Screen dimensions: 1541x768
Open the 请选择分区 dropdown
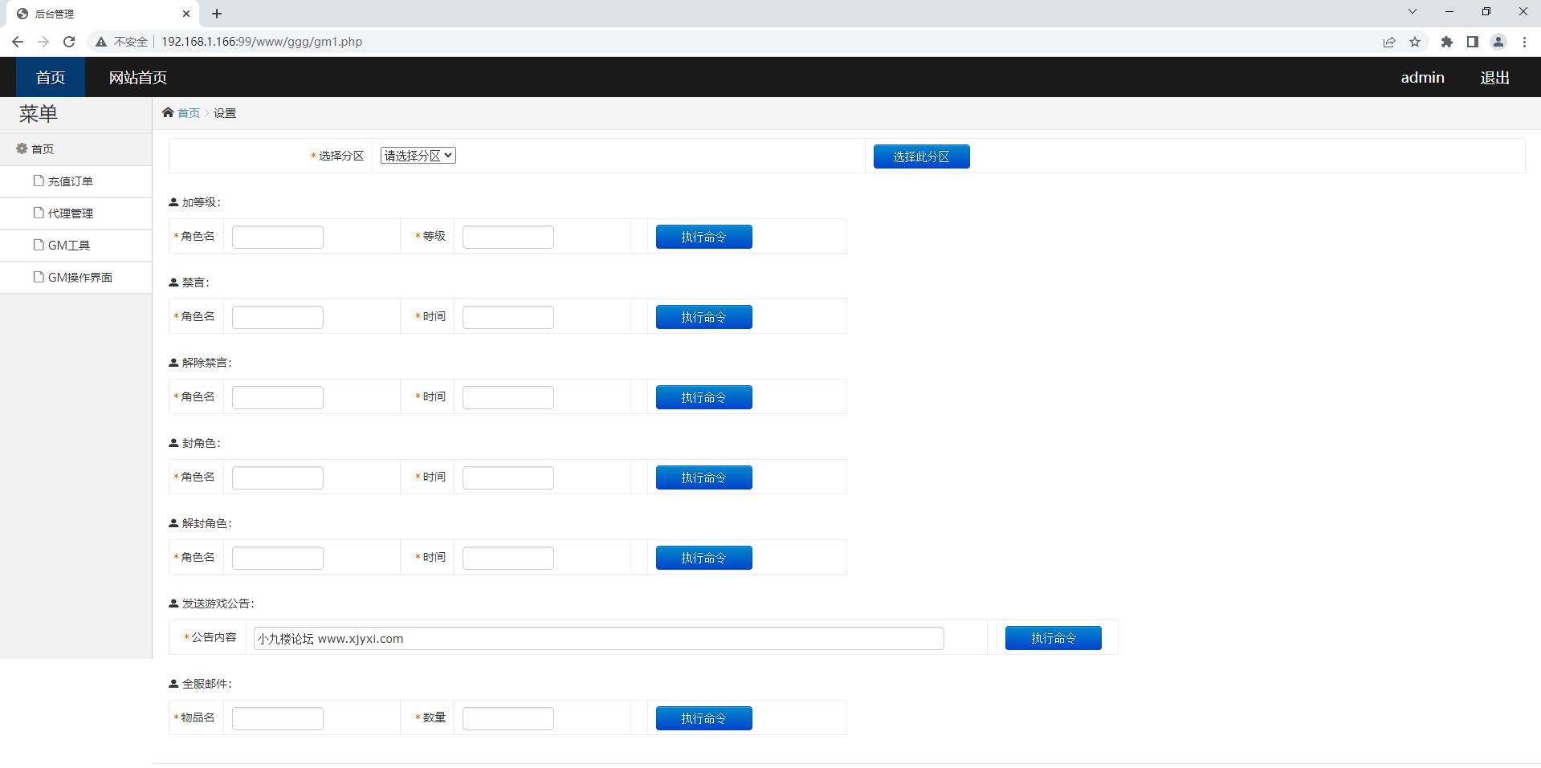click(418, 156)
